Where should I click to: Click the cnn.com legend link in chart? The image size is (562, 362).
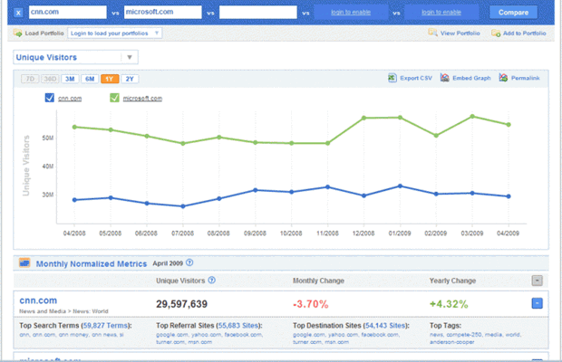click(x=70, y=99)
